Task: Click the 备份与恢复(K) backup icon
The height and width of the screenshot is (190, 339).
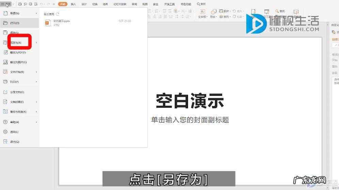Action: tap(5, 111)
